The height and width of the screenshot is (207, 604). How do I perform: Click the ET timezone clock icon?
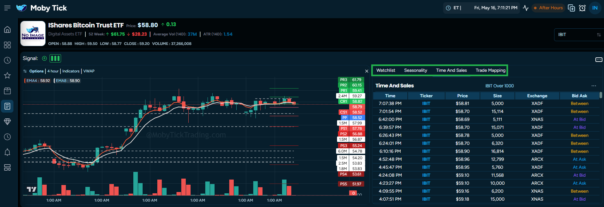coord(448,8)
